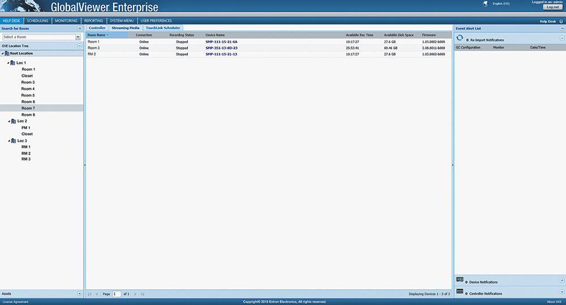Collapse the Loc 3 tree node
This screenshot has height=305, width=566.
(9, 141)
